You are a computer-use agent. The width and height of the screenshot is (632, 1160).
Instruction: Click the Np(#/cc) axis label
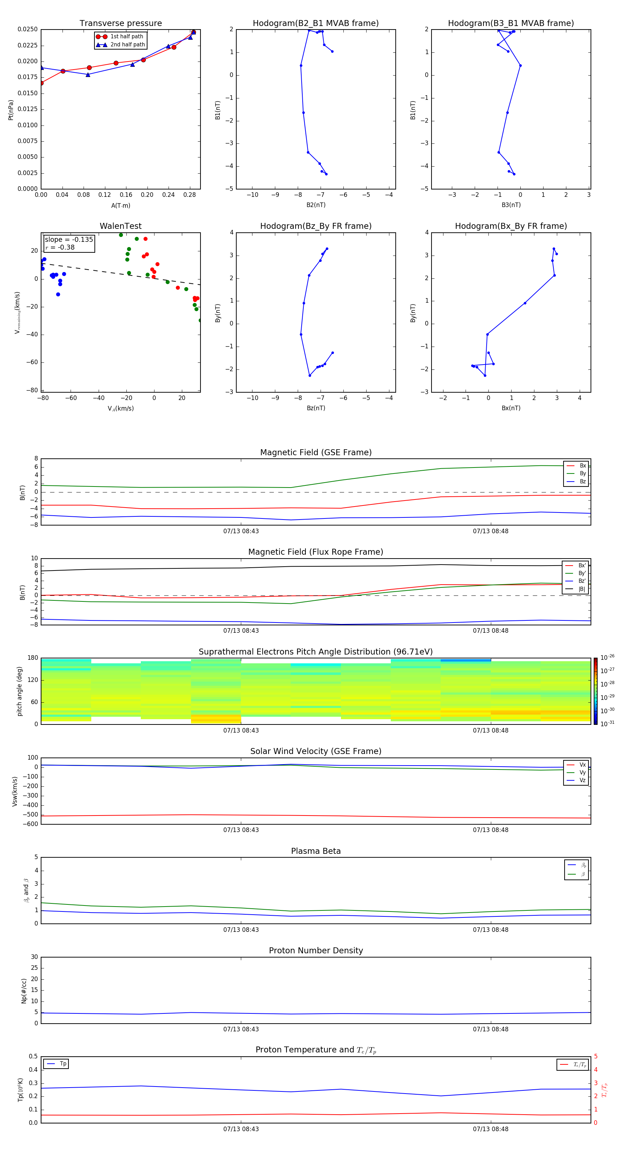[24, 991]
